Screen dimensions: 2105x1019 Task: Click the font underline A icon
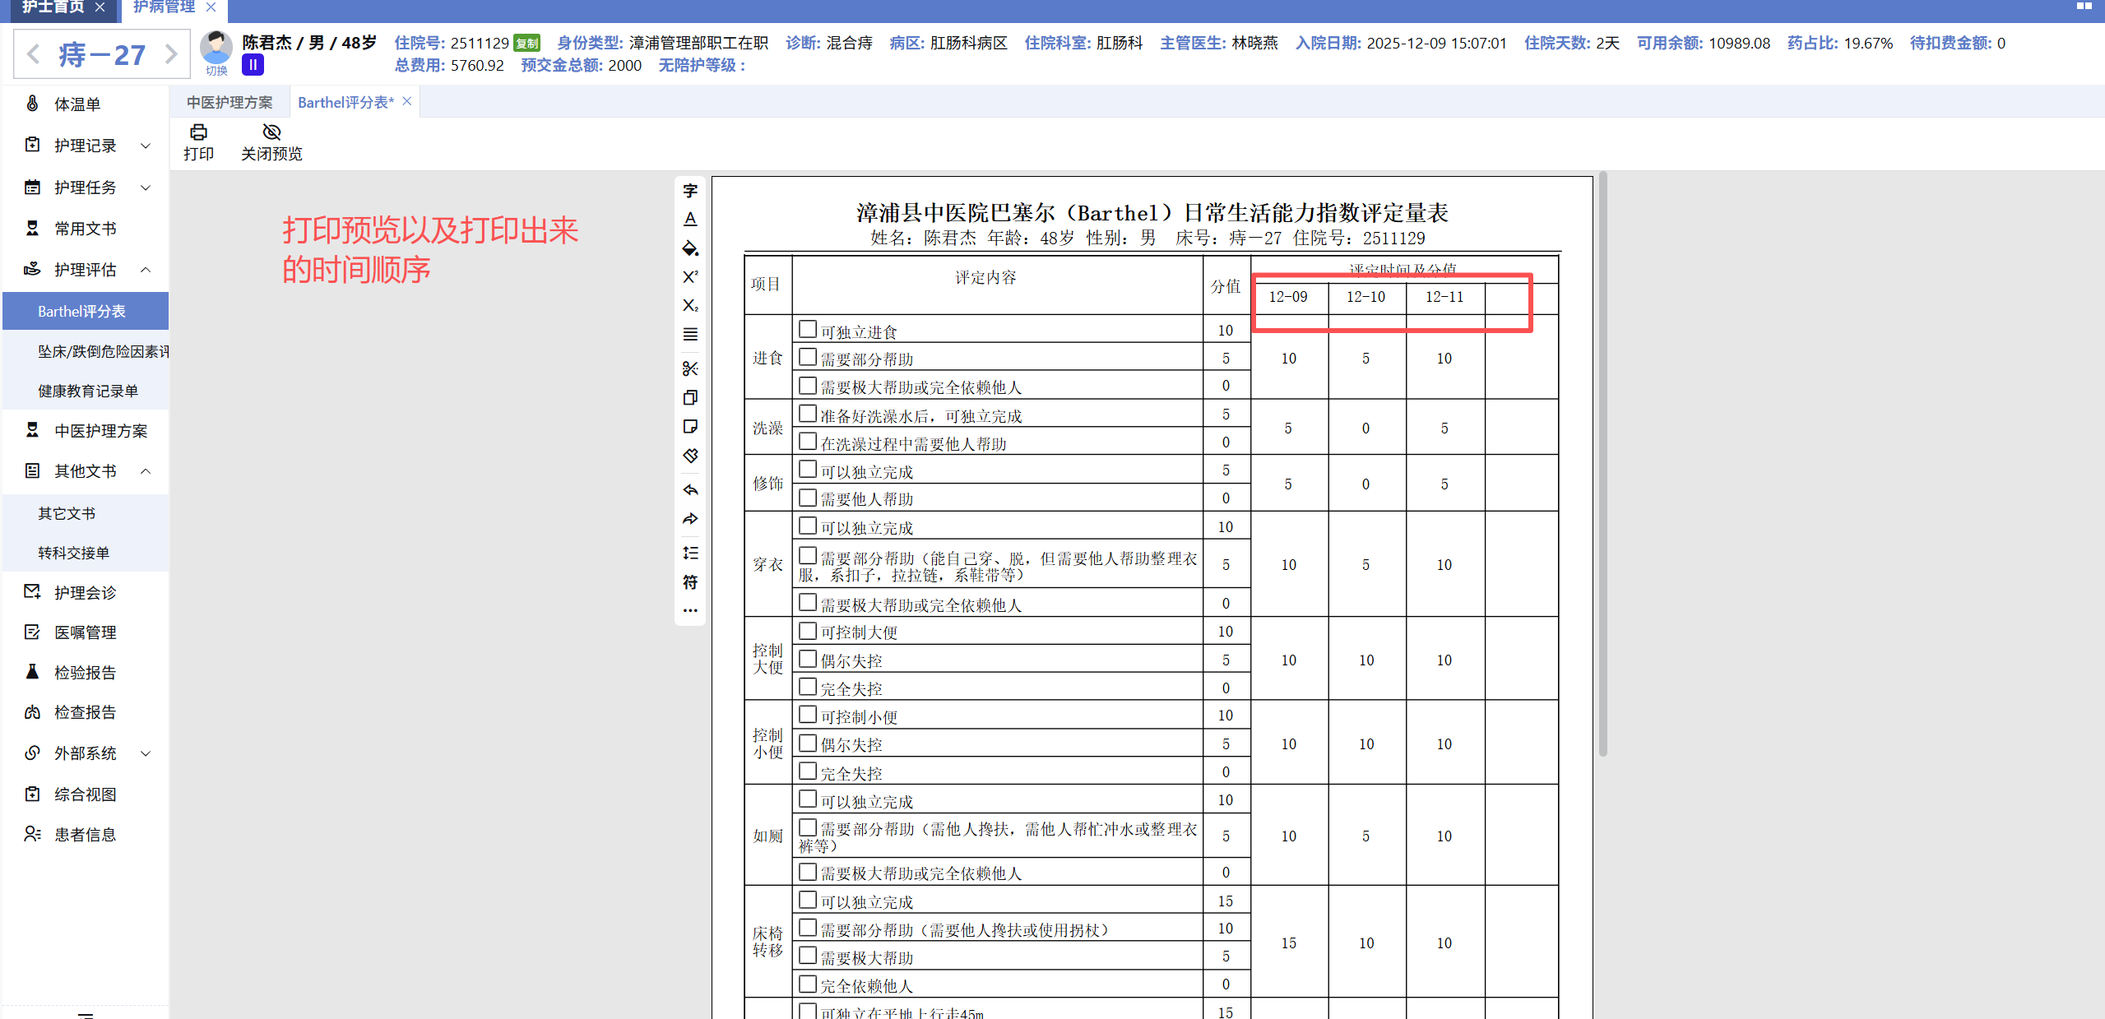[690, 219]
